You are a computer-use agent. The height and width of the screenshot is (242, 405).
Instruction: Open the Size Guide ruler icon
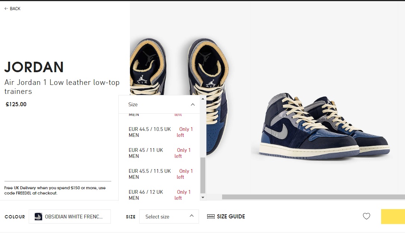pos(211,216)
